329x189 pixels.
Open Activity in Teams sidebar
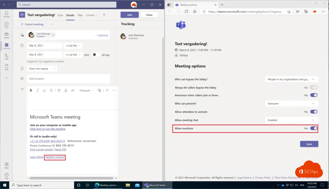6,14
